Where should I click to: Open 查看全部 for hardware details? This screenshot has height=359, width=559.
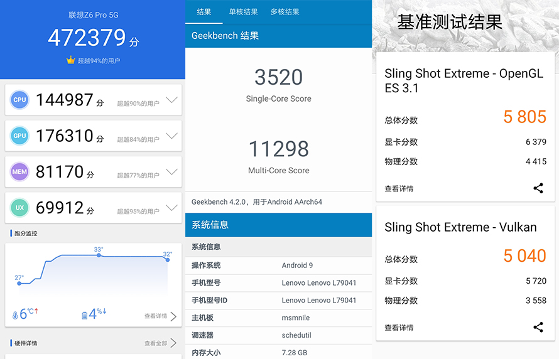click(x=155, y=343)
